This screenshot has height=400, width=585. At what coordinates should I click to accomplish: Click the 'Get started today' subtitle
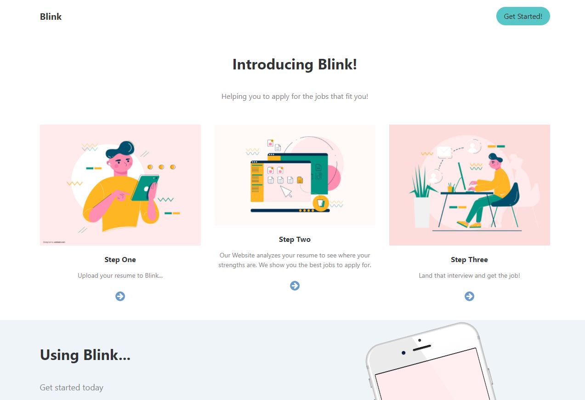[x=71, y=388]
